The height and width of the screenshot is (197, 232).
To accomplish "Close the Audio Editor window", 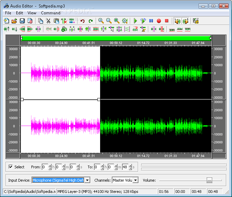I will coord(223,6).
